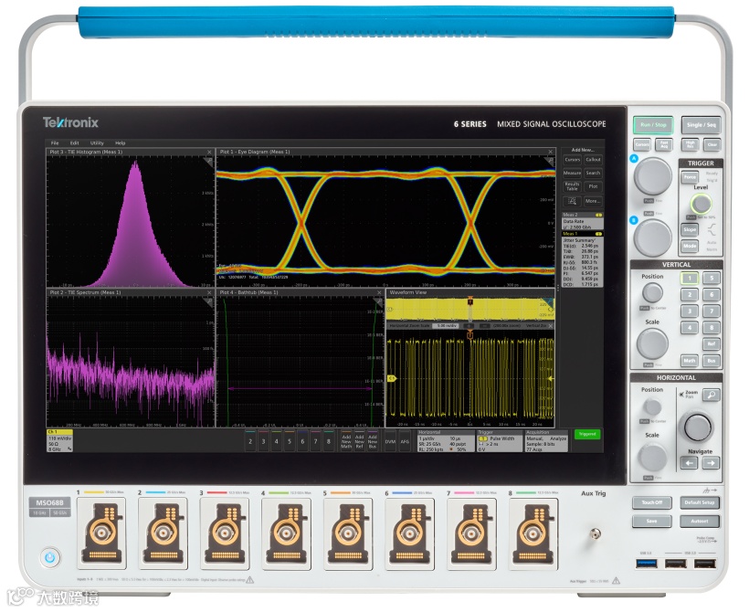Push the Vertical Position knob

652,292
